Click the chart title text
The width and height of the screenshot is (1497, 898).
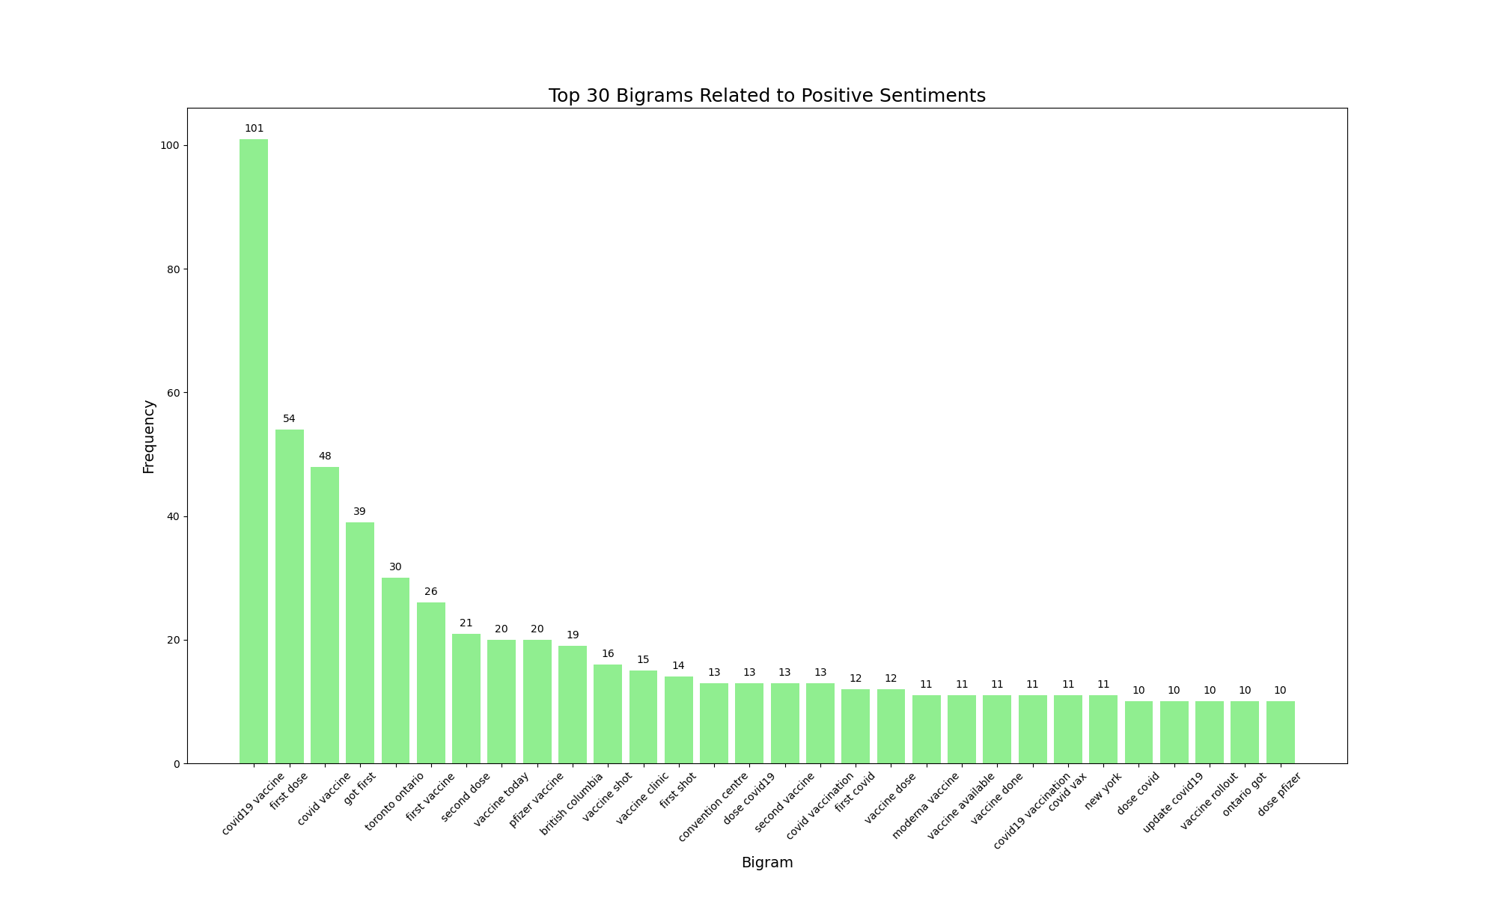(766, 96)
